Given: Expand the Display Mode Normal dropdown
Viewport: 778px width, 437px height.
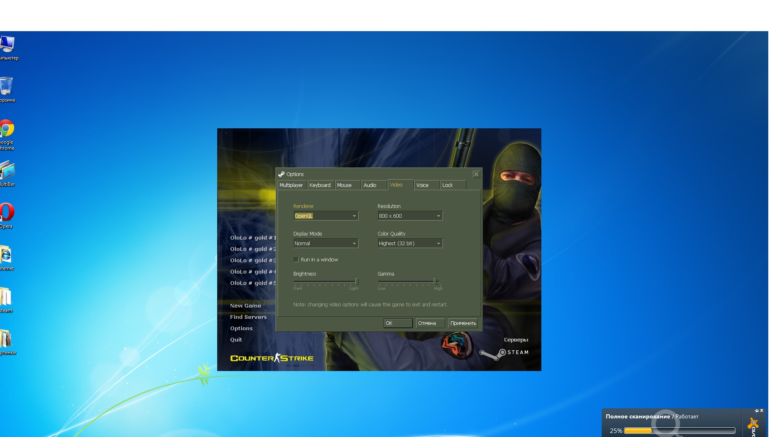Looking at the screenshot, I should (x=326, y=243).
